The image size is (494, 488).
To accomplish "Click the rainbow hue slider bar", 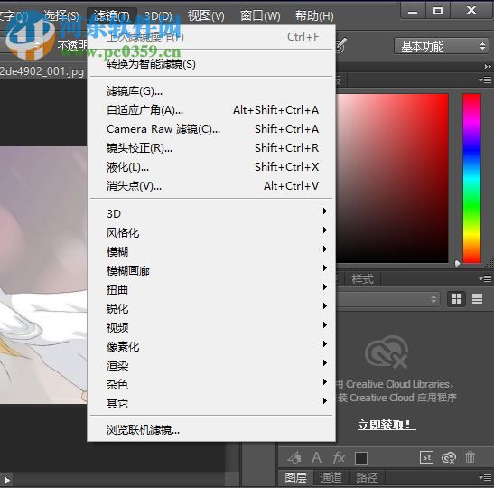I will click(471, 178).
